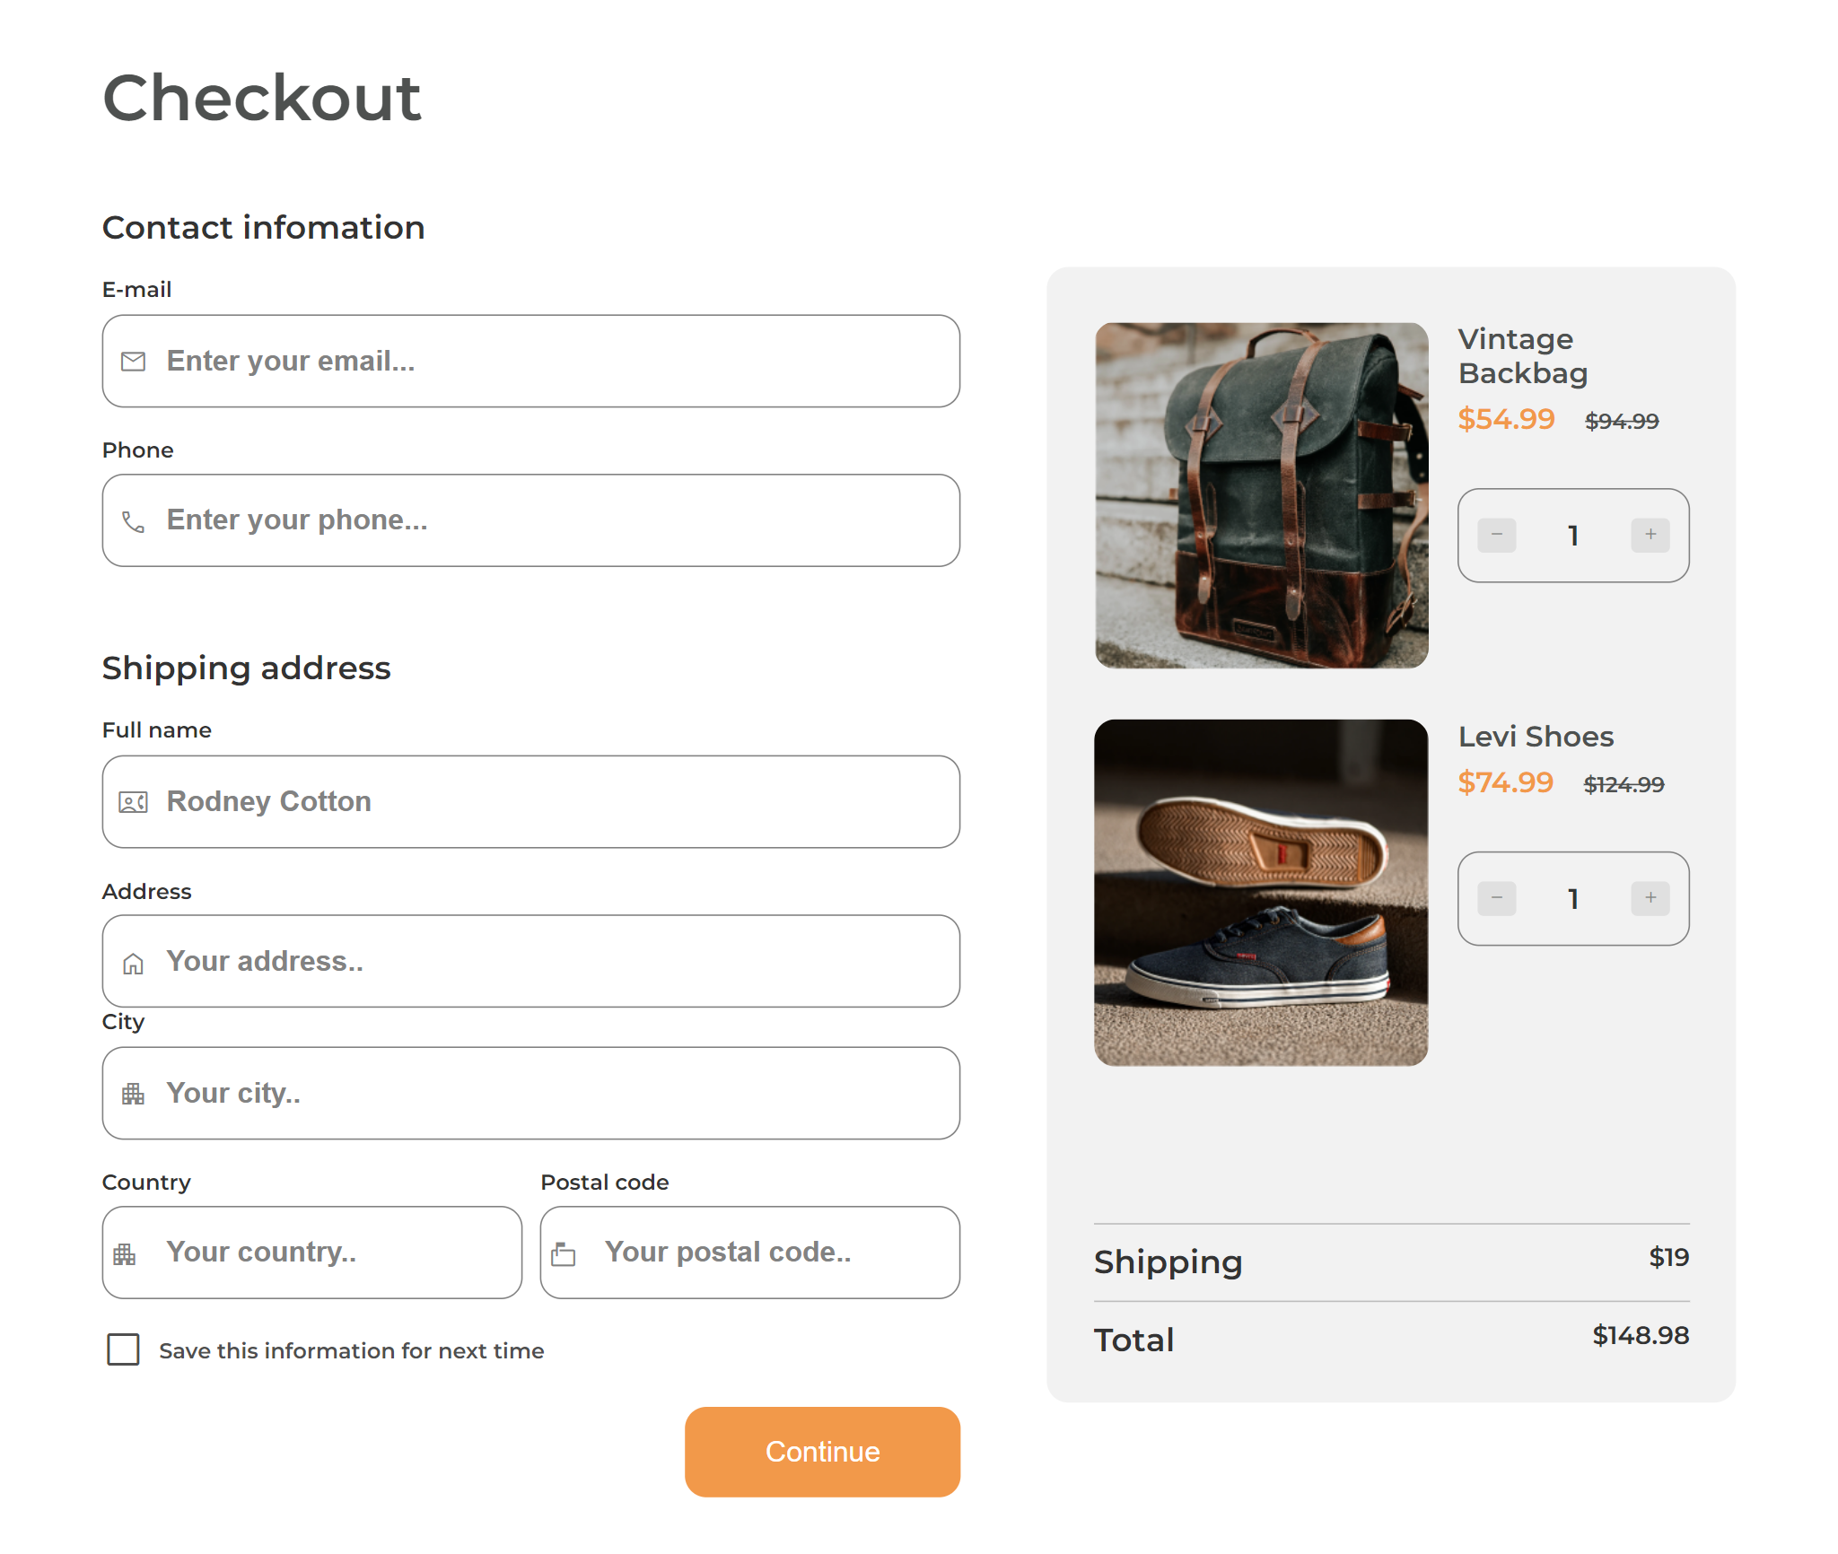Click the phone input field icon

click(x=134, y=519)
